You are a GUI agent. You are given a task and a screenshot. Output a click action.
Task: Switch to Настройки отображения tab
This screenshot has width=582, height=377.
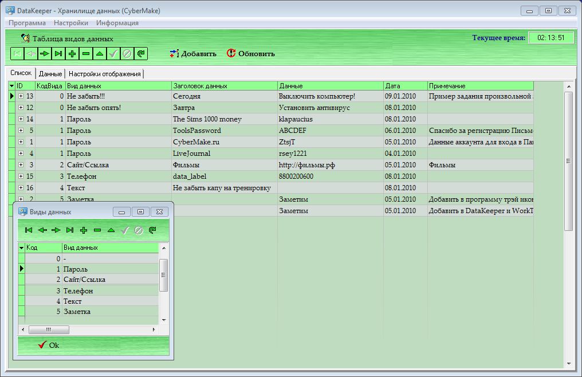pyautogui.click(x=104, y=74)
